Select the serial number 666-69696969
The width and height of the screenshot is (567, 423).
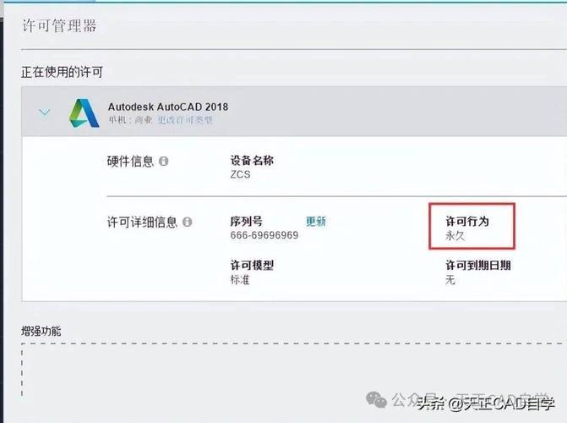pos(264,235)
